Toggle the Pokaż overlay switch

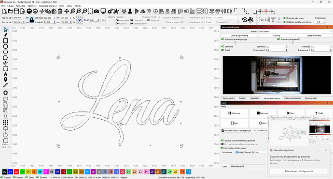click(x=223, y=50)
